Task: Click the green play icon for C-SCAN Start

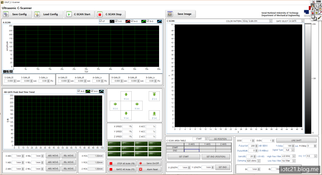Action: click(x=69, y=14)
